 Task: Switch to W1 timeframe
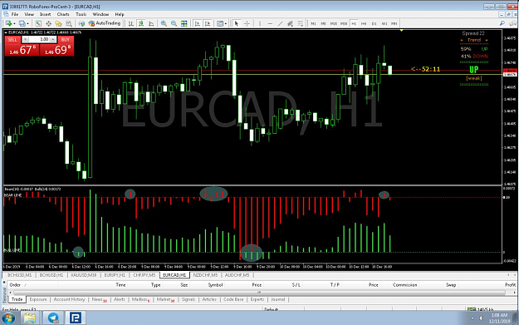[x=384, y=23]
